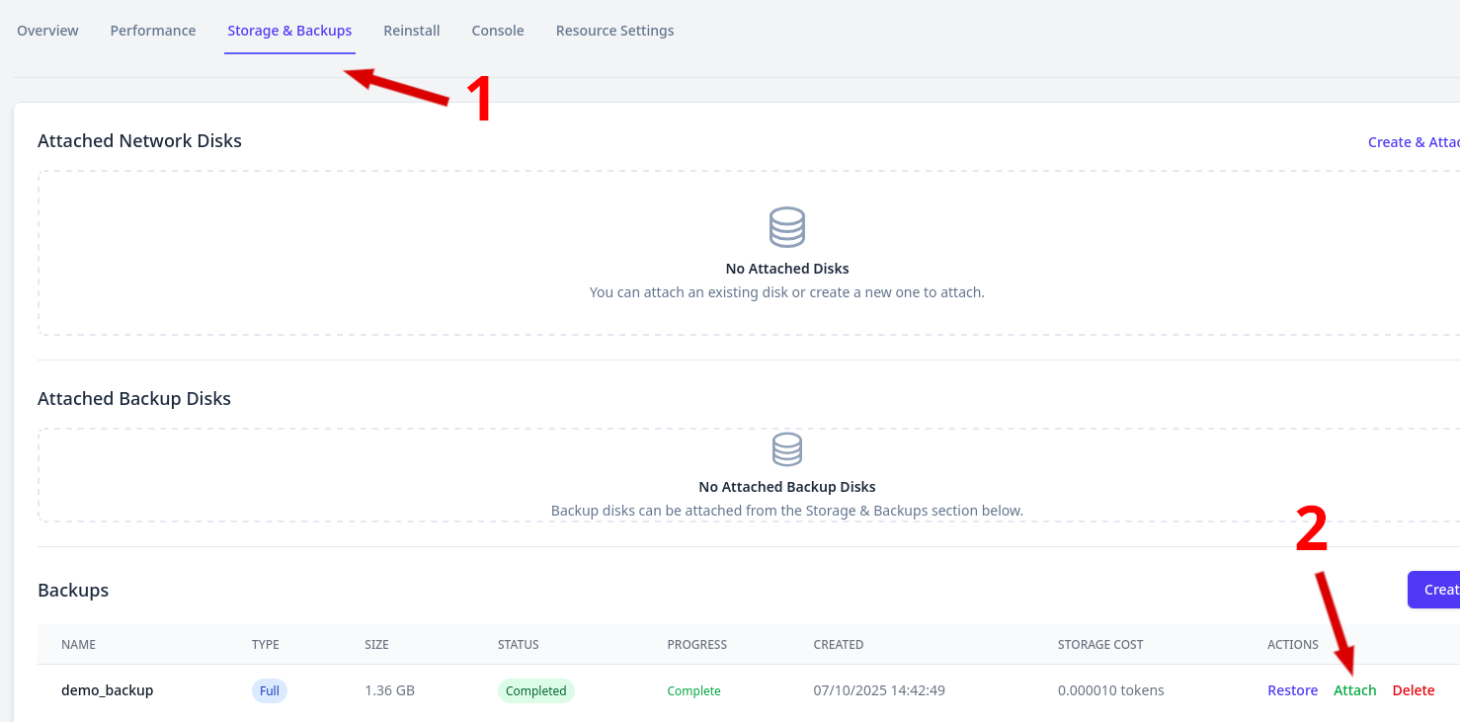Viewport: 1460px width, 722px height.
Task: Click the Created column header
Action: pos(838,644)
